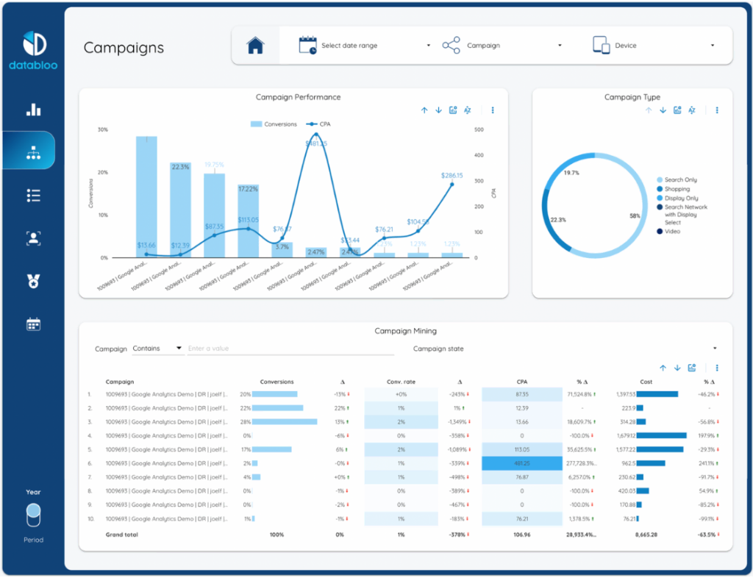The image size is (753, 578).
Task: Click the Search Only legend color dot
Action: pyautogui.click(x=660, y=180)
